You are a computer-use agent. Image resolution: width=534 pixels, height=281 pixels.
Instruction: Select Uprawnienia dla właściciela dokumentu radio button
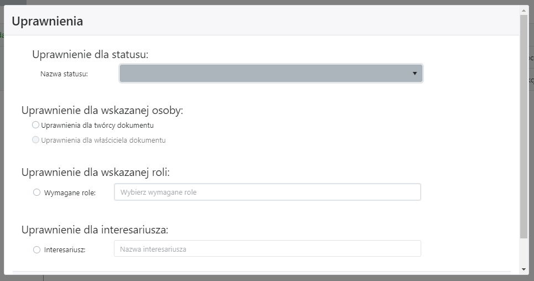(x=35, y=140)
